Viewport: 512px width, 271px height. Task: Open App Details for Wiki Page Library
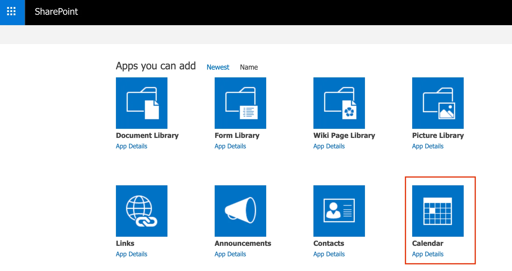click(x=329, y=146)
